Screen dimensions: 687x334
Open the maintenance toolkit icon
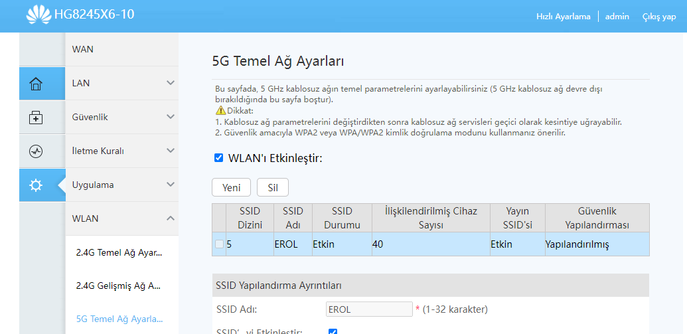tap(35, 118)
